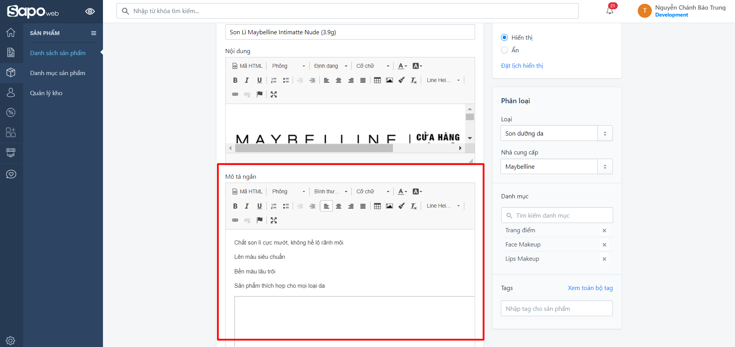This screenshot has height=347, width=735.
Task: Remove the Face Makeup category
Action: coord(604,245)
